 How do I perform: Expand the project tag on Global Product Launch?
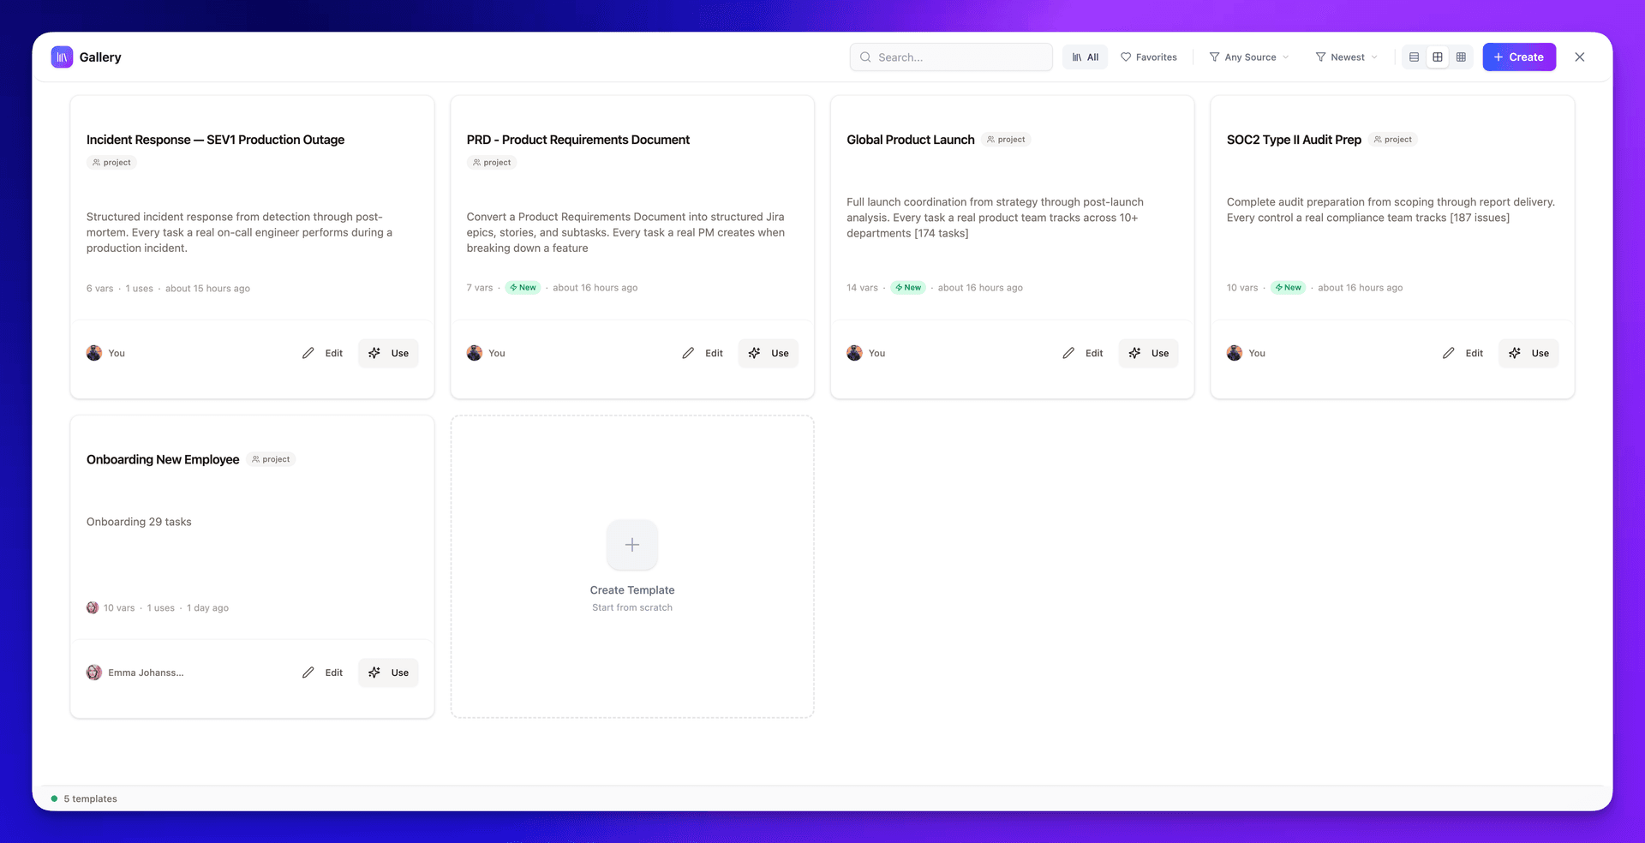click(1006, 139)
